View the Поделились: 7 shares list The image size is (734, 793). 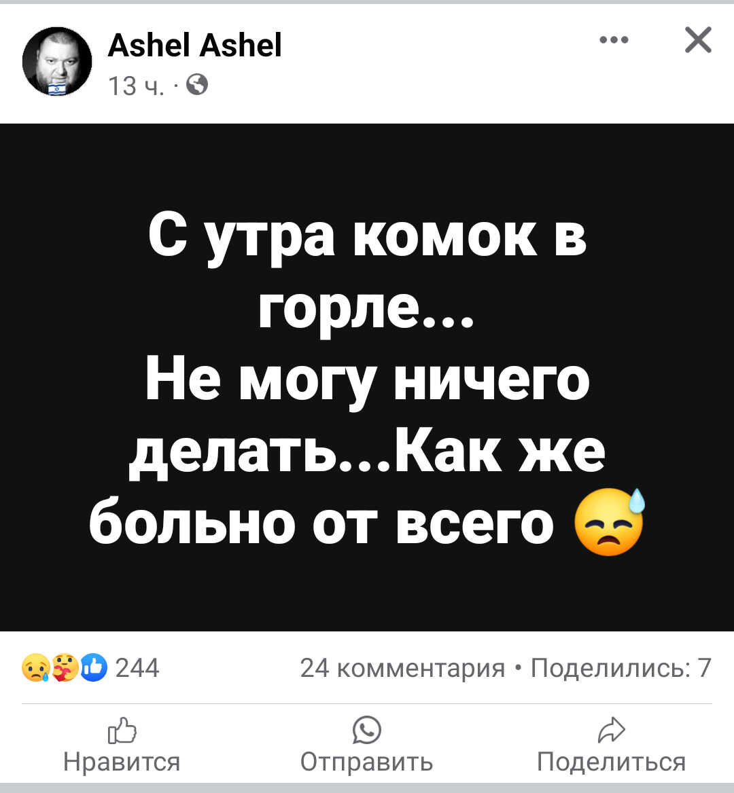click(x=621, y=667)
